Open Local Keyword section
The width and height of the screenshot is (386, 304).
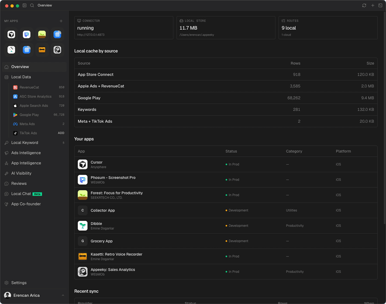coord(35,143)
